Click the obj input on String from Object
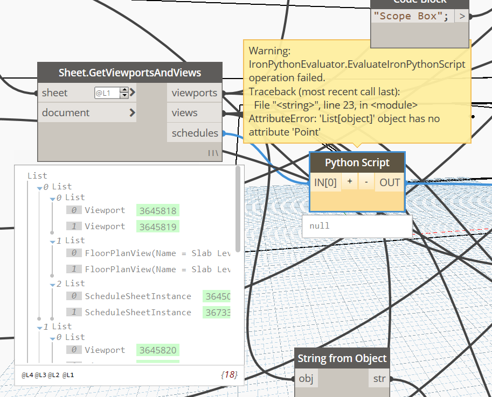Viewport: 492px width, 397px height. tap(306, 379)
